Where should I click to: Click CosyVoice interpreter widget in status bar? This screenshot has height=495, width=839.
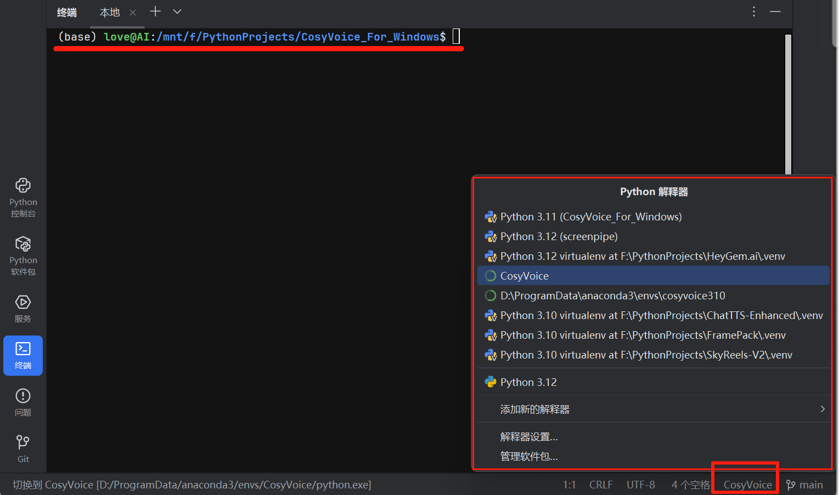coord(747,485)
